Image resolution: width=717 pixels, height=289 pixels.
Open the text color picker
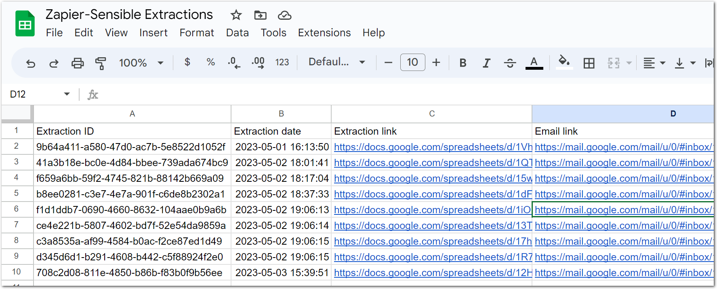[534, 63]
